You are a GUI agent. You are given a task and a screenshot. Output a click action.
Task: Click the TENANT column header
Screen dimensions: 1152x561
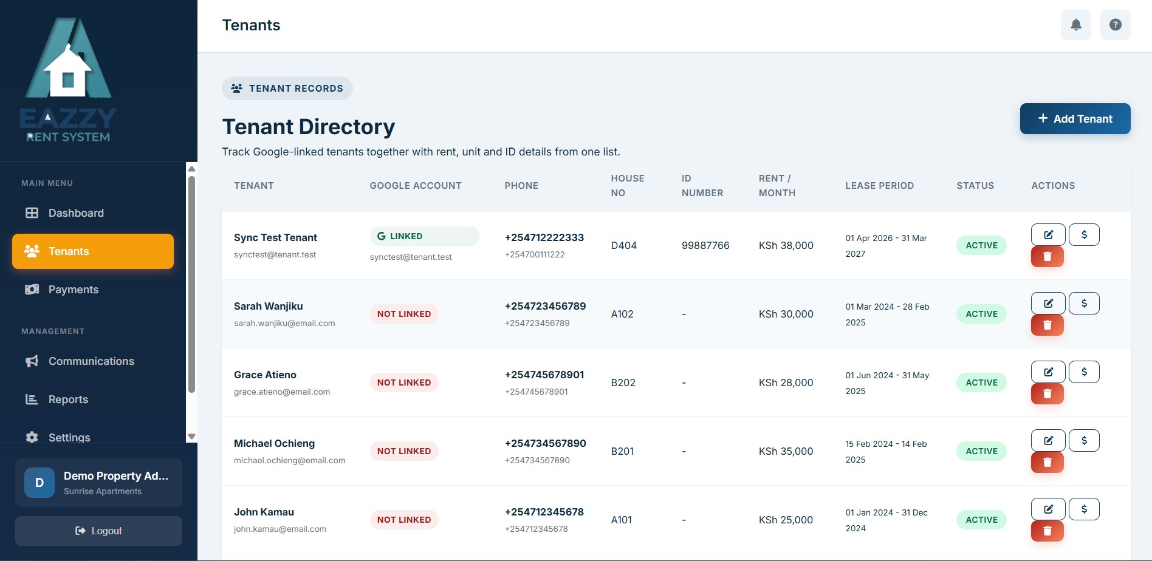point(254,186)
